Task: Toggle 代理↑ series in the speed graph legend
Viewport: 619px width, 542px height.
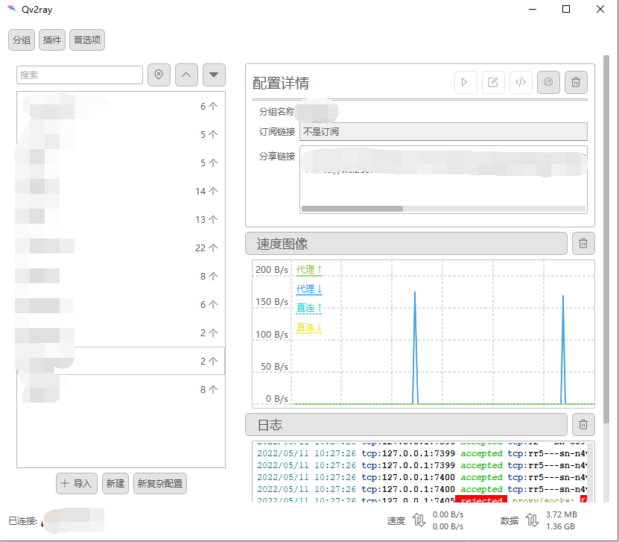Action: pos(308,269)
